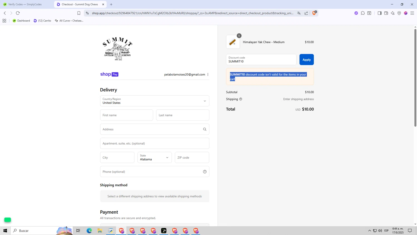Click the pelabolamoises20@gmail.com email text
The height and width of the screenshot is (235, 417).
pos(185,74)
